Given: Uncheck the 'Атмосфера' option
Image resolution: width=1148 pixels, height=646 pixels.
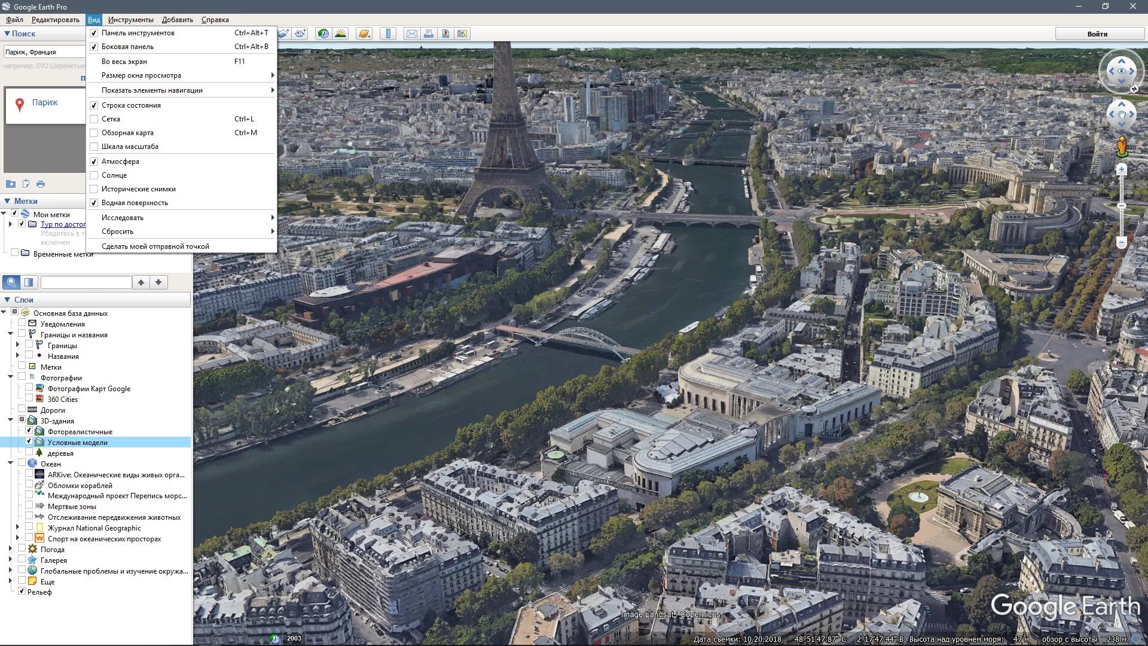Looking at the screenshot, I should [x=94, y=161].
